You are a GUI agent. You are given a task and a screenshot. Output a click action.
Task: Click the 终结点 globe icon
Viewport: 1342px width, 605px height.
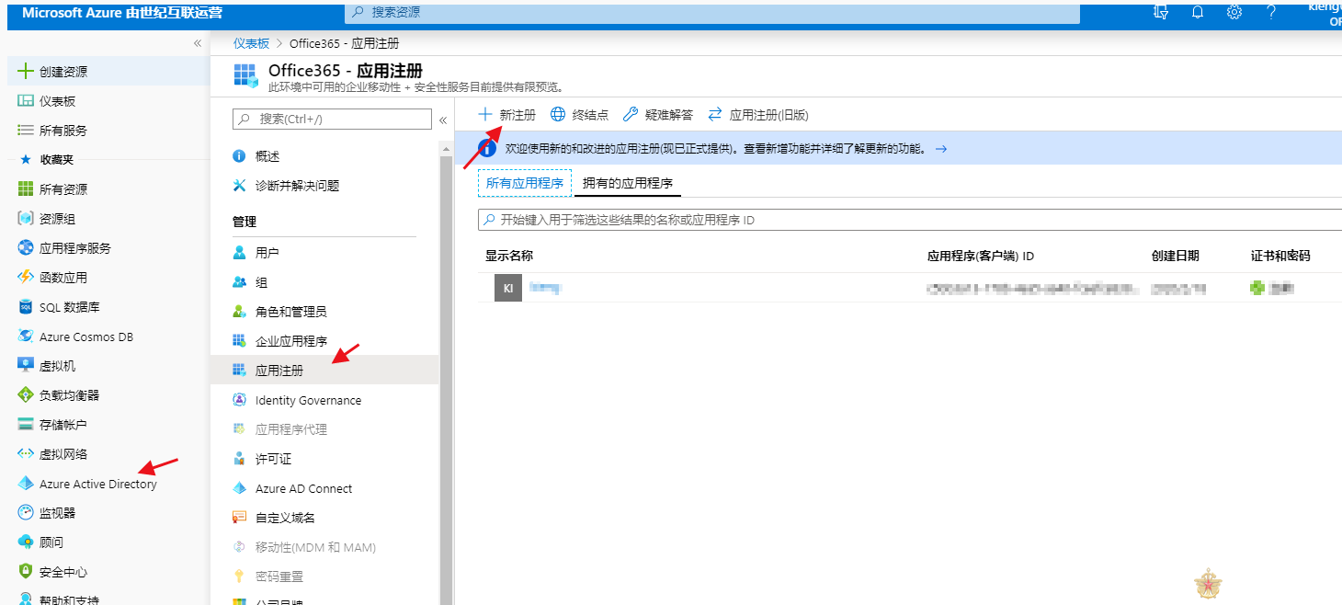[x=557, y=114]
